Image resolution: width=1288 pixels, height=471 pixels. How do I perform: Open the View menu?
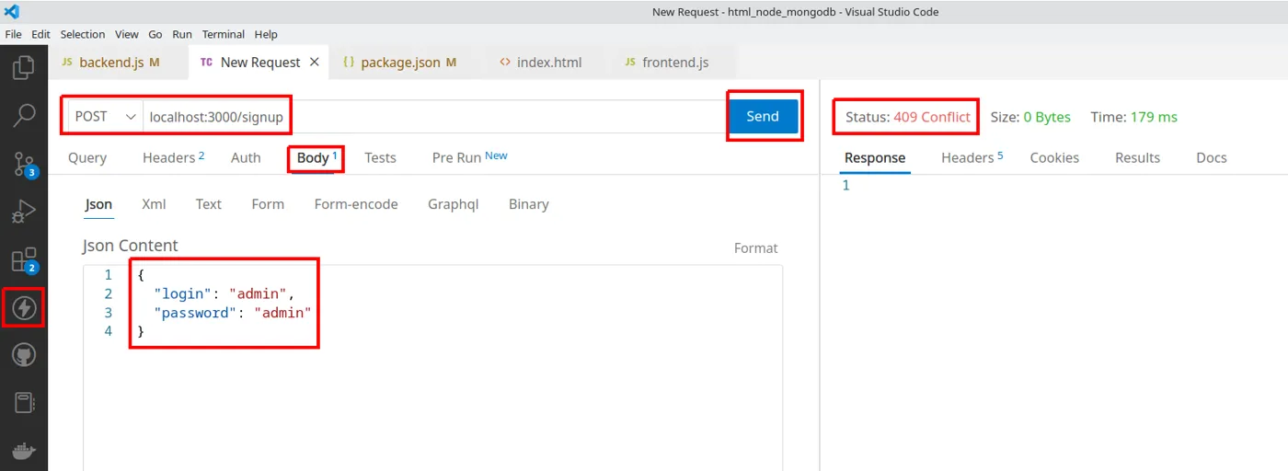pos(127,34)
